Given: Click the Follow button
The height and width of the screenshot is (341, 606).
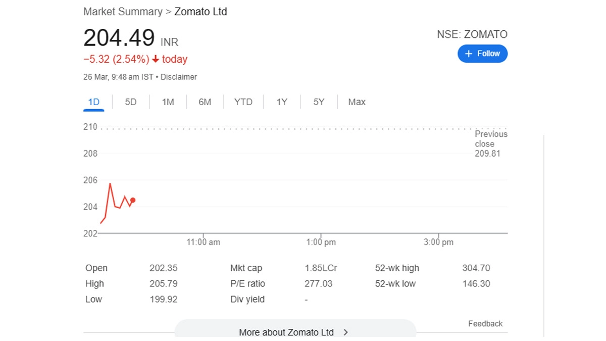Looking at the screenshot, I should tap(482, 54).
